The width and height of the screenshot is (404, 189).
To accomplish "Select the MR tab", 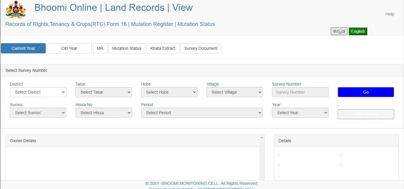I will coord(100,48).
